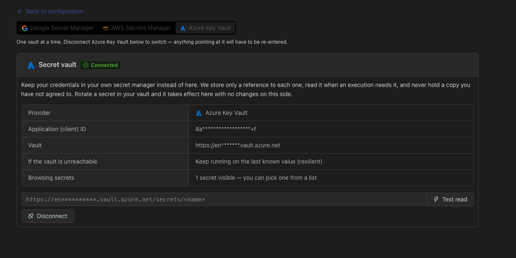Click the Connected status badge
516x258 pixels.
(100, 65)
